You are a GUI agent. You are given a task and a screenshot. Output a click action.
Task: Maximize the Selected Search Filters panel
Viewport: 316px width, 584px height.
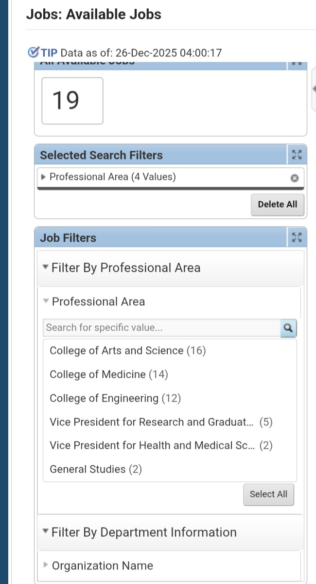pyautogui.click(x=297, y=155)
